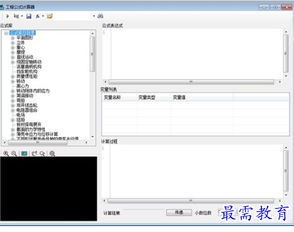This screenshot has height=232, width=294.
Task: Save formula with the floppy disk icon
Action: click(x=29, y=16)
